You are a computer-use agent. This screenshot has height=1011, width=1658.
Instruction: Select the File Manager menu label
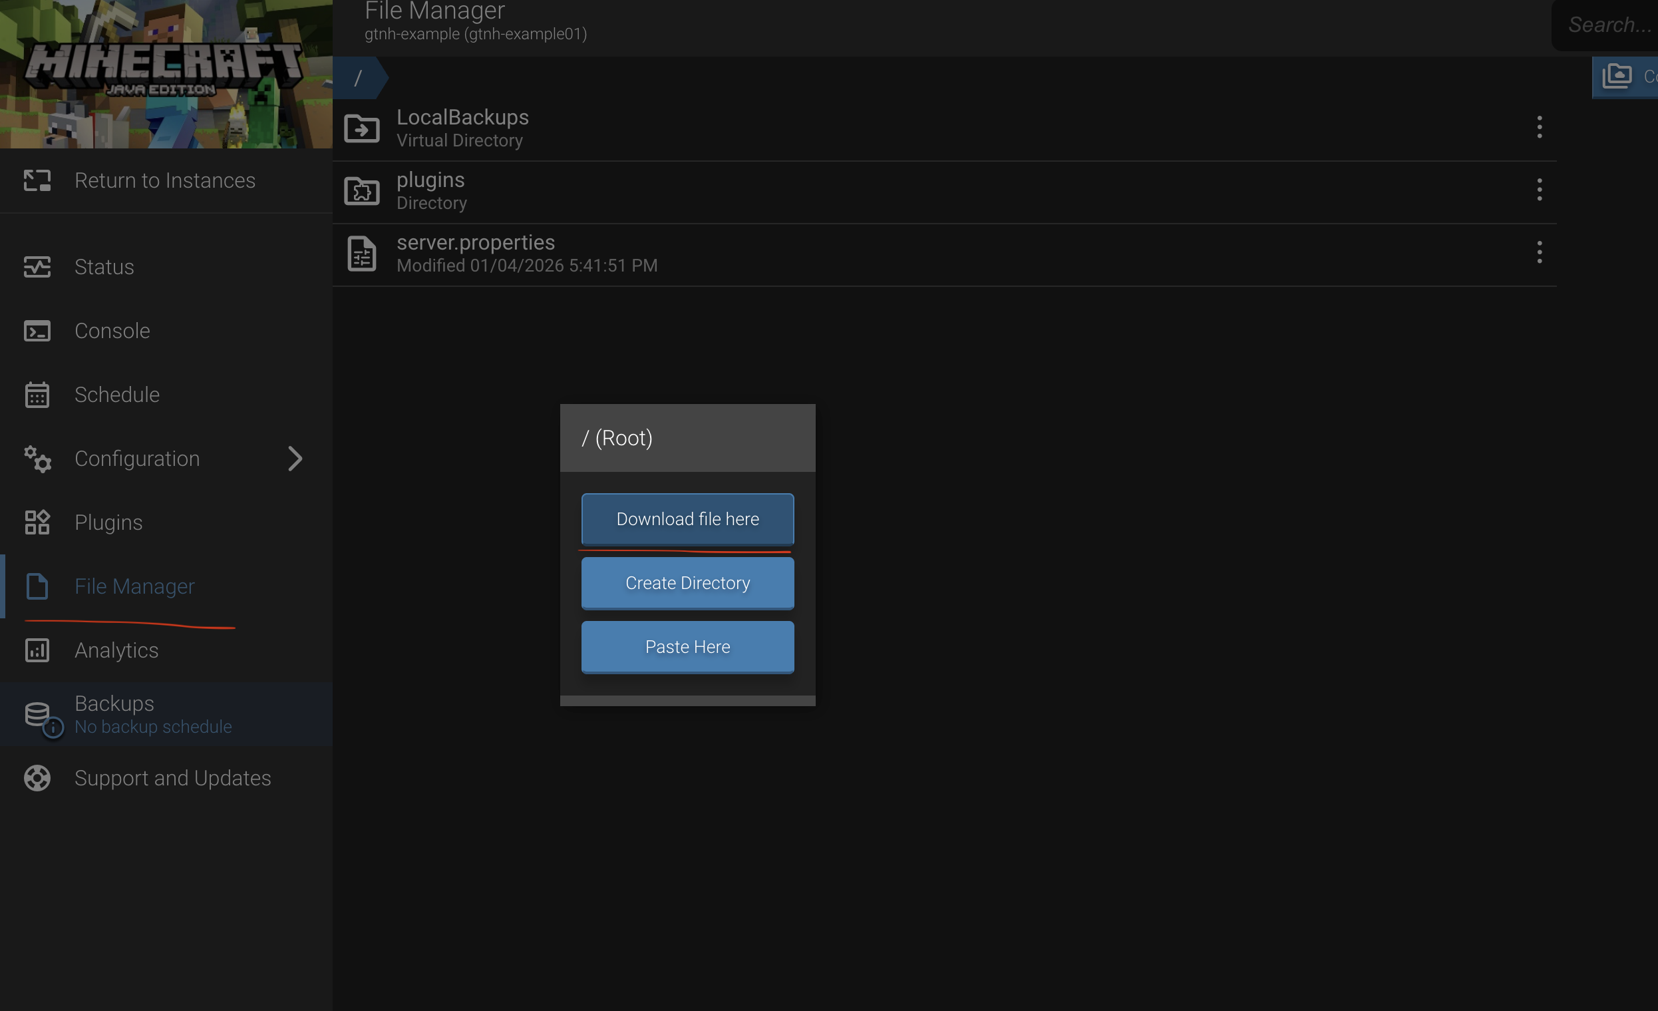coord(134,586)
